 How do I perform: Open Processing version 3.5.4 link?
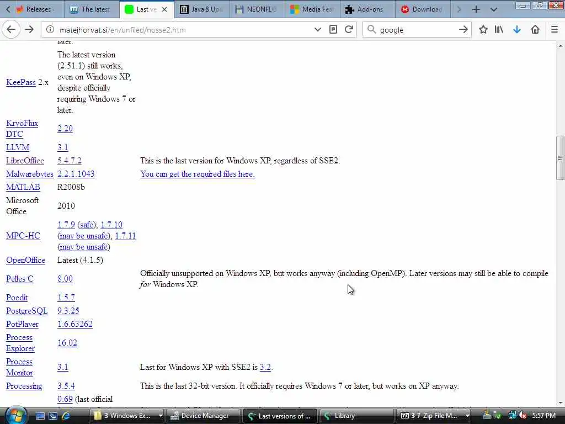[66, 386]
